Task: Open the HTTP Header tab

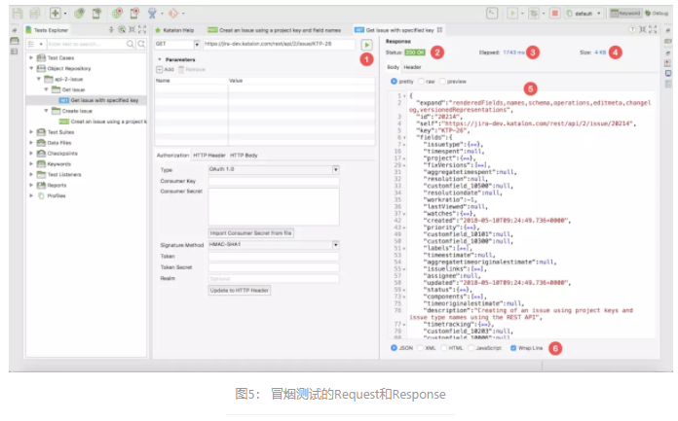Action: tap(209, 155)
